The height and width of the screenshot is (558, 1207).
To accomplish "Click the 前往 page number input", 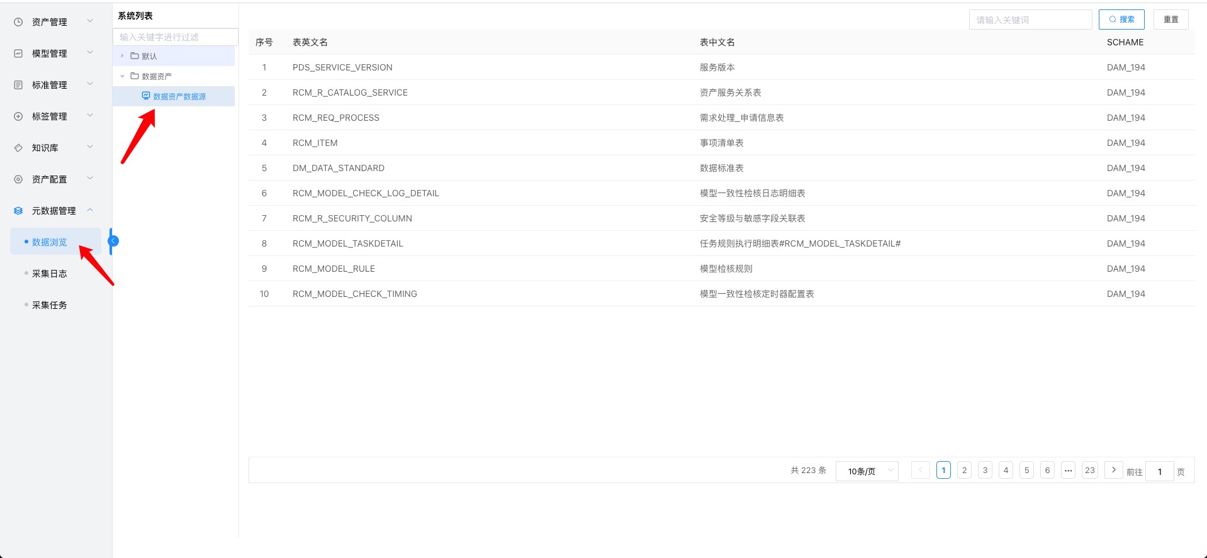I will tap(1159, 471).
